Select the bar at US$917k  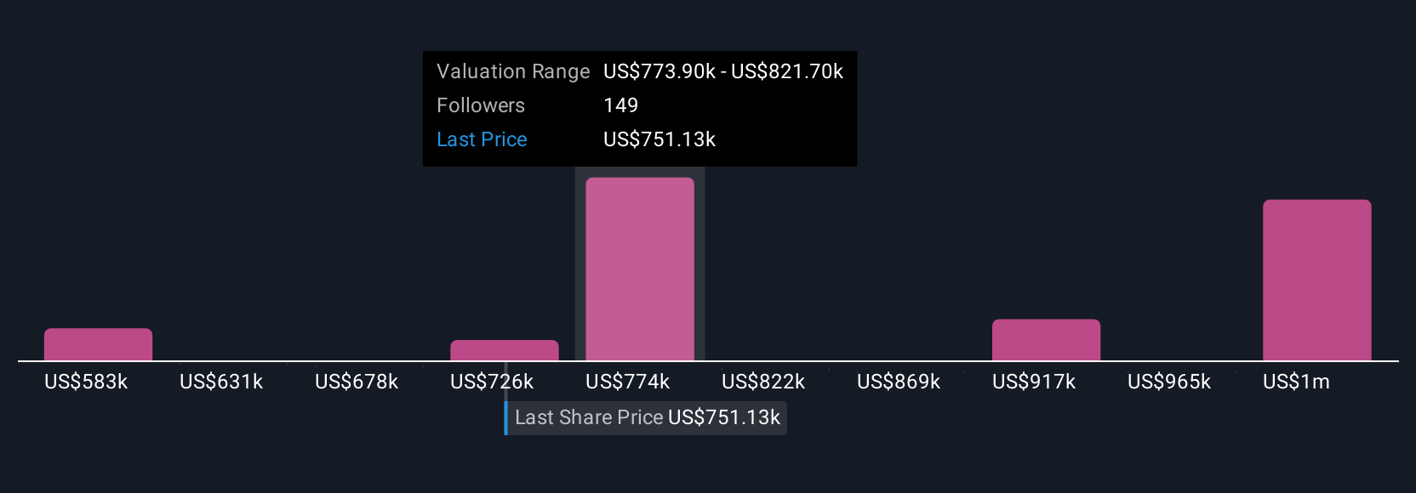click(x=1046, y=340)
